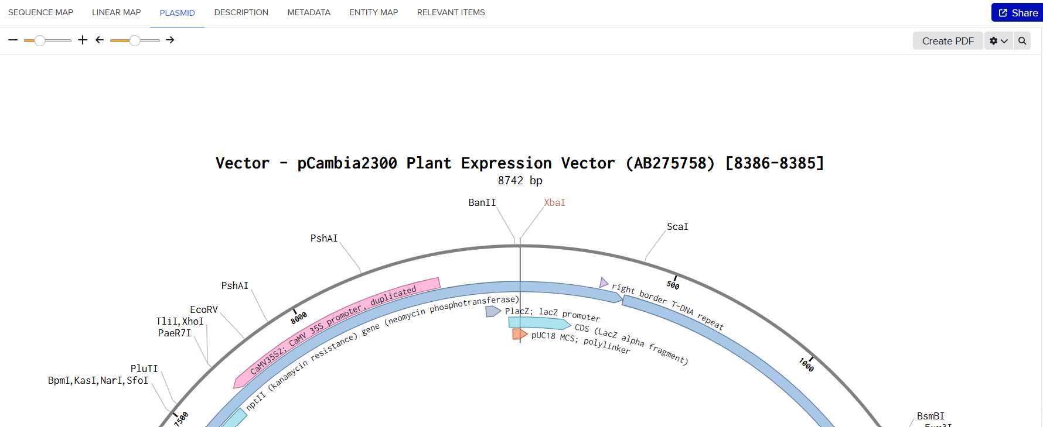Click the Share button
The width and height of the screenshot is (1043, 427).
tap(1018, 12)
